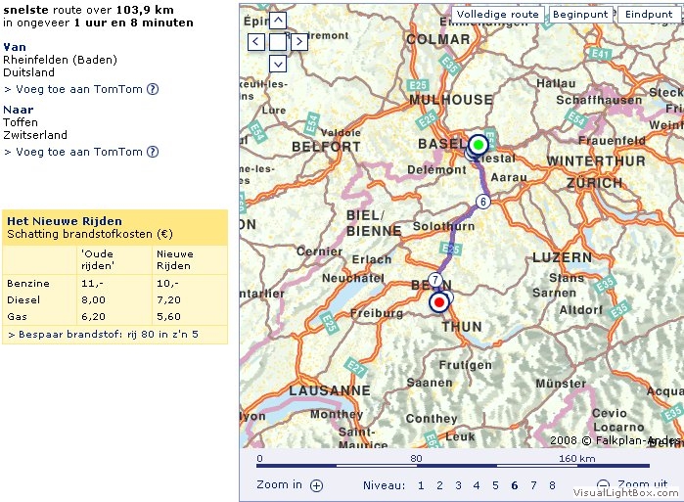Click Diesel value 7,20
This screenshot has height=502, width=684.
(x=168, y=300)
